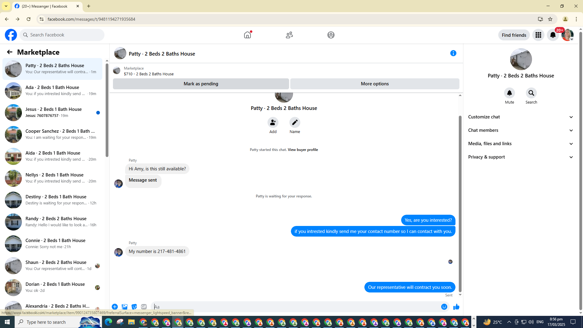Click the Facebook logo
Screen dimensions: 583x328
(11, 35)
